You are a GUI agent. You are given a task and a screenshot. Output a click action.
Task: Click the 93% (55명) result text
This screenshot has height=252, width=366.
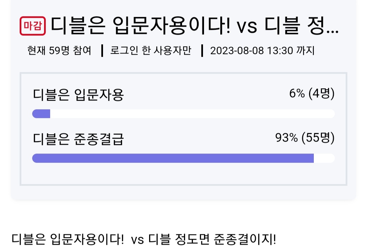(x=305, y=138)
